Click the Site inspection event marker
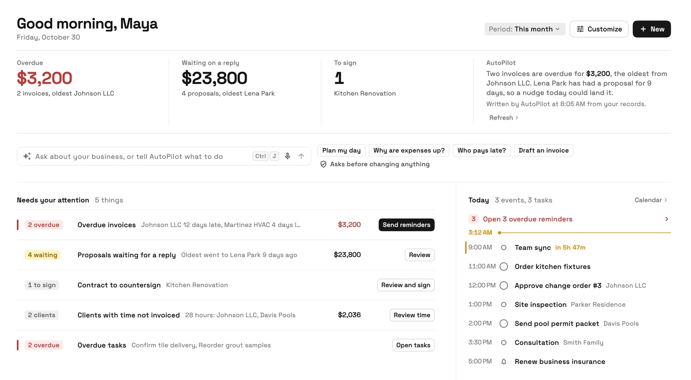This screenshot has width=691, height=380. [504, 305]
